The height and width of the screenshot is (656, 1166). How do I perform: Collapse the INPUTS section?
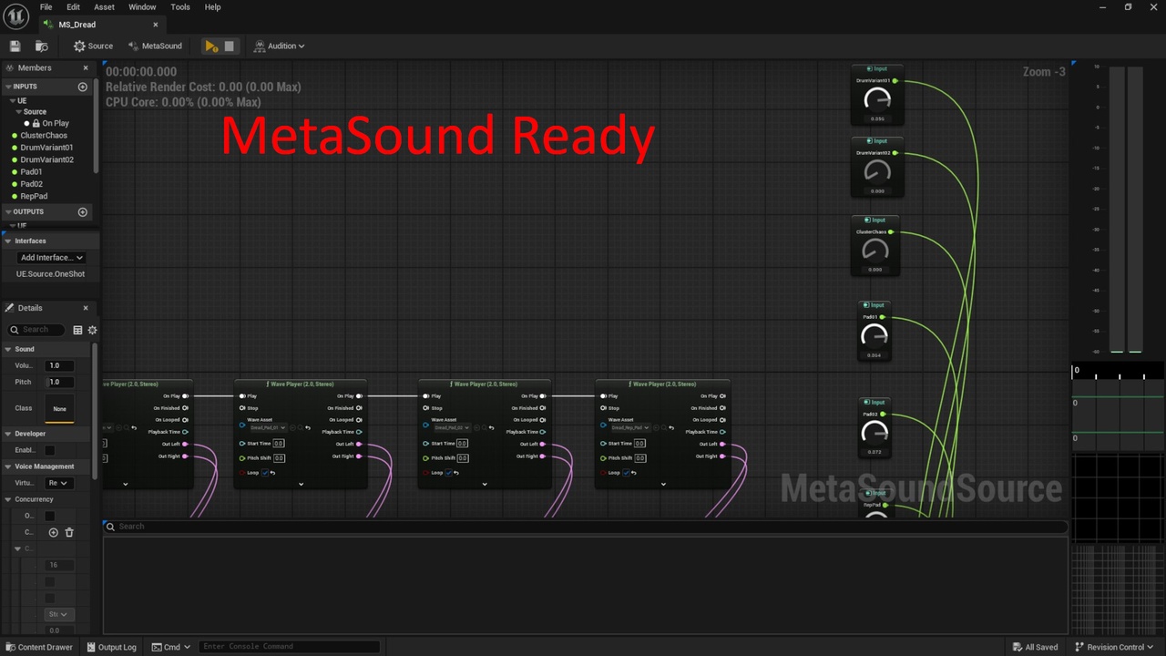coord(7,87)
